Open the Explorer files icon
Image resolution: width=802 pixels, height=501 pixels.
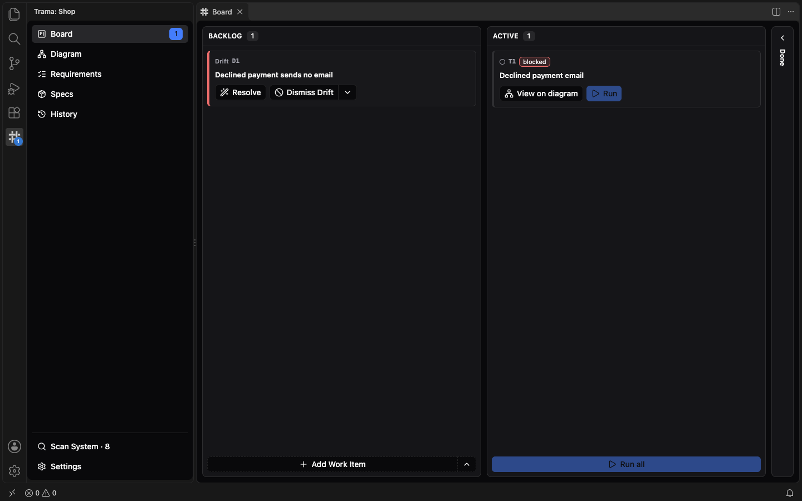pyautogui.click(x=14, y=14)
